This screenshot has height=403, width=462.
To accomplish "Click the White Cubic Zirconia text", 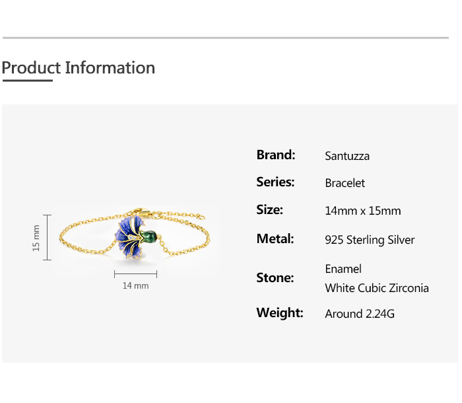I will [x=376, y=288].
